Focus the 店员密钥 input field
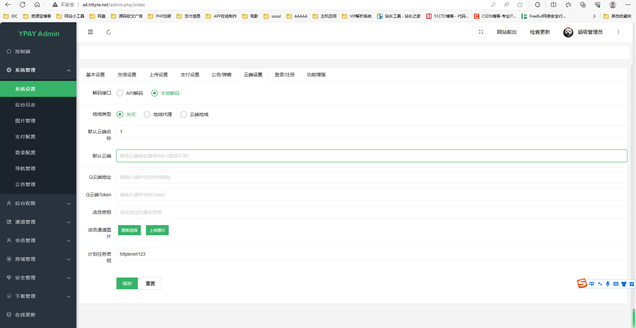 371,212
